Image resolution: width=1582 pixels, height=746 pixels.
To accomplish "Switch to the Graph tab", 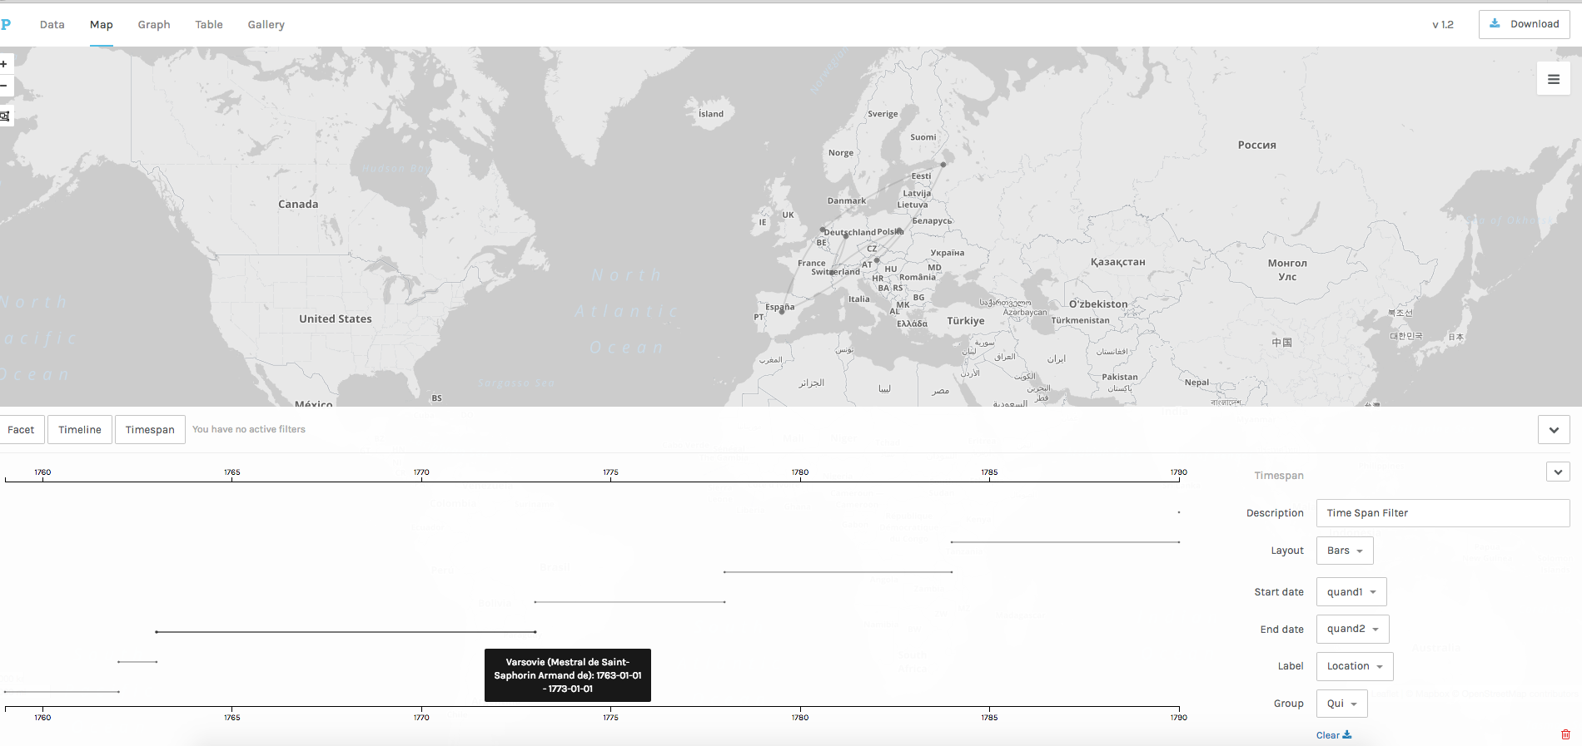I will pyautogui.click(x=154, y=25).
